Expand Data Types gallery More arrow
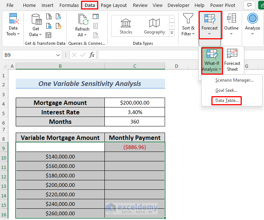The height and width of the screenshot is (220, 264). pyautogui.click(x=172, y=33)
